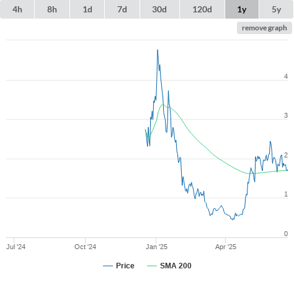Click the y-axis value 1
The height and width of the screenshot is (282, 294).
[286, 194]
